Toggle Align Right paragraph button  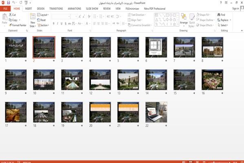click(102, 23)
